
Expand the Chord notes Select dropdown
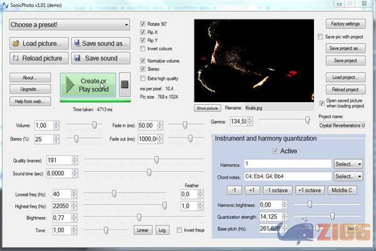pos(348,178)
